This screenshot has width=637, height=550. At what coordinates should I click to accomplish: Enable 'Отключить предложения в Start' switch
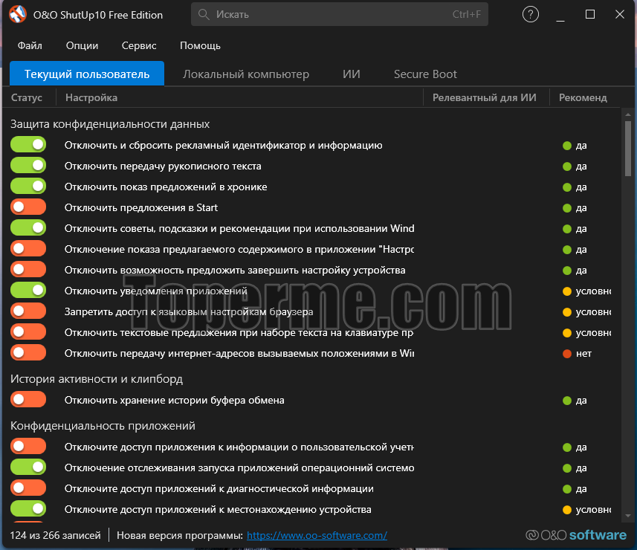pos(28,207)
